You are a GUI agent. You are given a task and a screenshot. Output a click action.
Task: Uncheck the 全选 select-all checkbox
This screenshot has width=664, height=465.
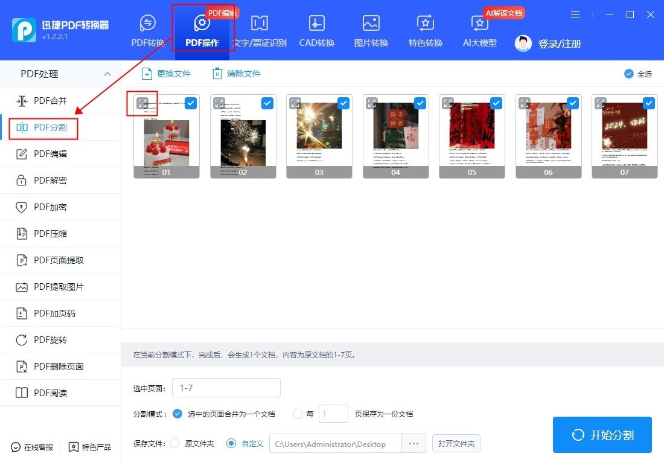pyautogui.click(x=628, y=74)
